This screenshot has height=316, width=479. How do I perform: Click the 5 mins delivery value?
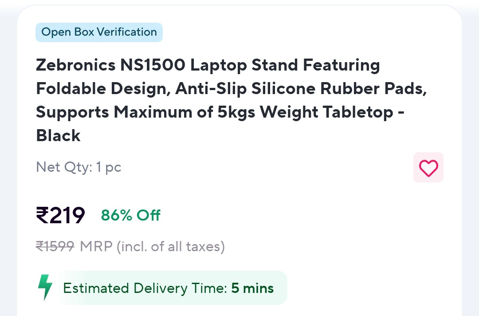coord(252,288)
